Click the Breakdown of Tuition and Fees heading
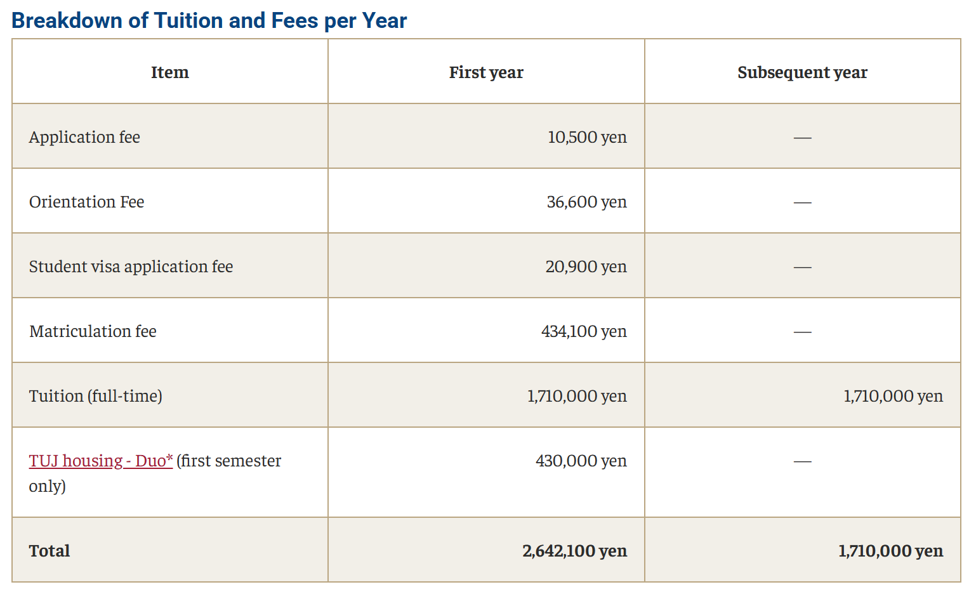The height and width of the screenshot is (594, 976). (x=209, y=21)
